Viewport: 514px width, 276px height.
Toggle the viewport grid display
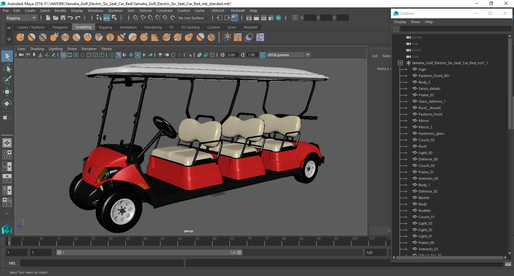coord(63,55)
